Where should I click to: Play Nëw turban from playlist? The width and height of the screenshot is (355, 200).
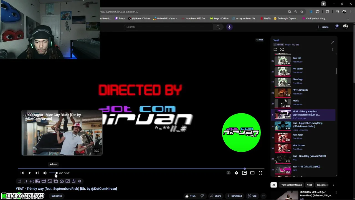coord(303,148)
